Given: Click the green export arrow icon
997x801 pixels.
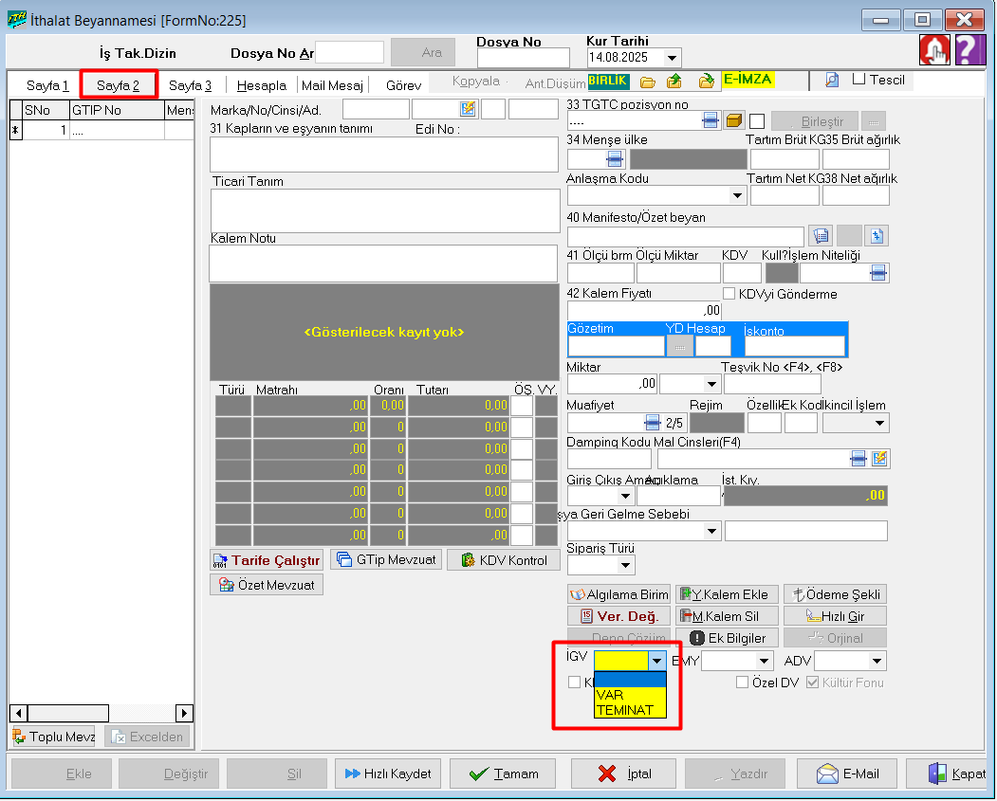Looking at the screenshot, I should (x=674, y=82).
